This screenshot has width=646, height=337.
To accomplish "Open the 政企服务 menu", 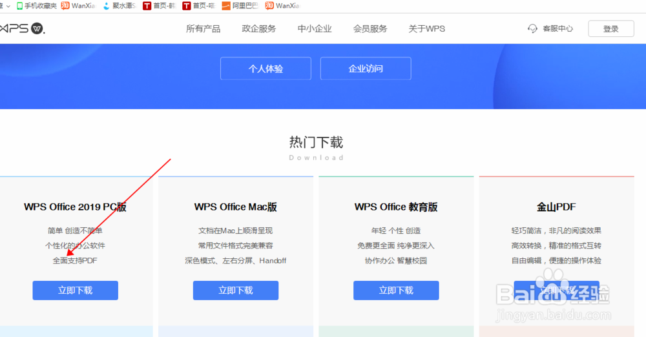I will point(259,29).
